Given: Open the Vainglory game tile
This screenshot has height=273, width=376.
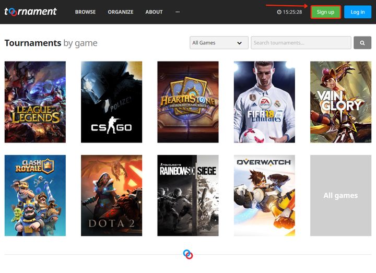Looking at the screenshot, I should coord(340,102).
